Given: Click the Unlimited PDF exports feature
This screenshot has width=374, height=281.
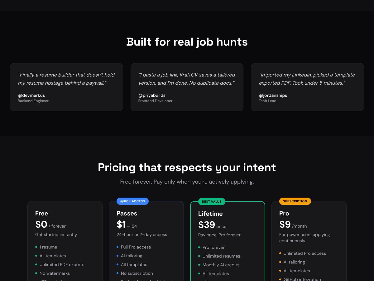Looking at the screenshot, I should pyautogui.click(x=62, y=264).
